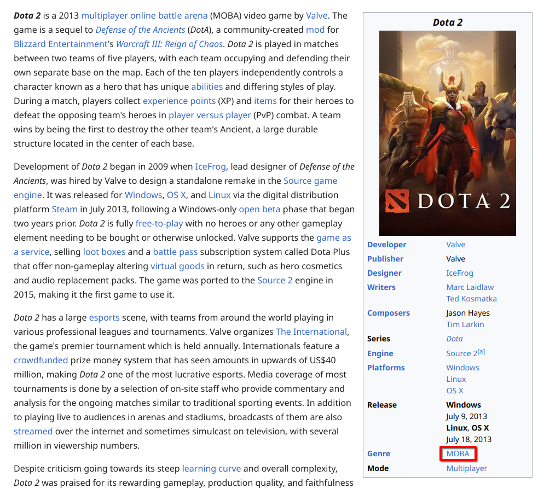Open the Source game engine link
The height and width of the screenshot is (488, 544).
tap(310, 181)
